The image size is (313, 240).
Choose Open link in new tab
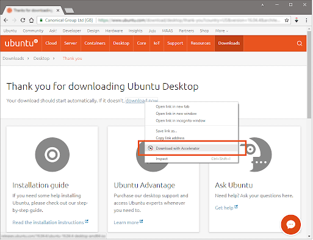click(172, 106)
